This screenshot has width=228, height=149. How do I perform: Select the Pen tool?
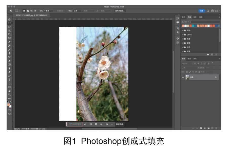[x=9, y=76]
